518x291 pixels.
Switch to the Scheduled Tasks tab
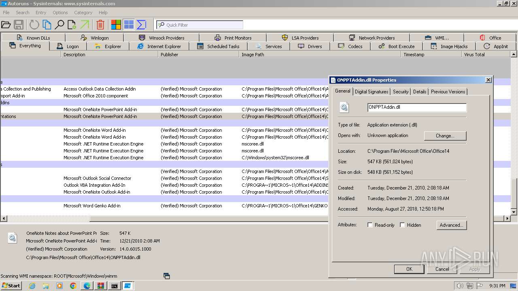click(218, 46)
